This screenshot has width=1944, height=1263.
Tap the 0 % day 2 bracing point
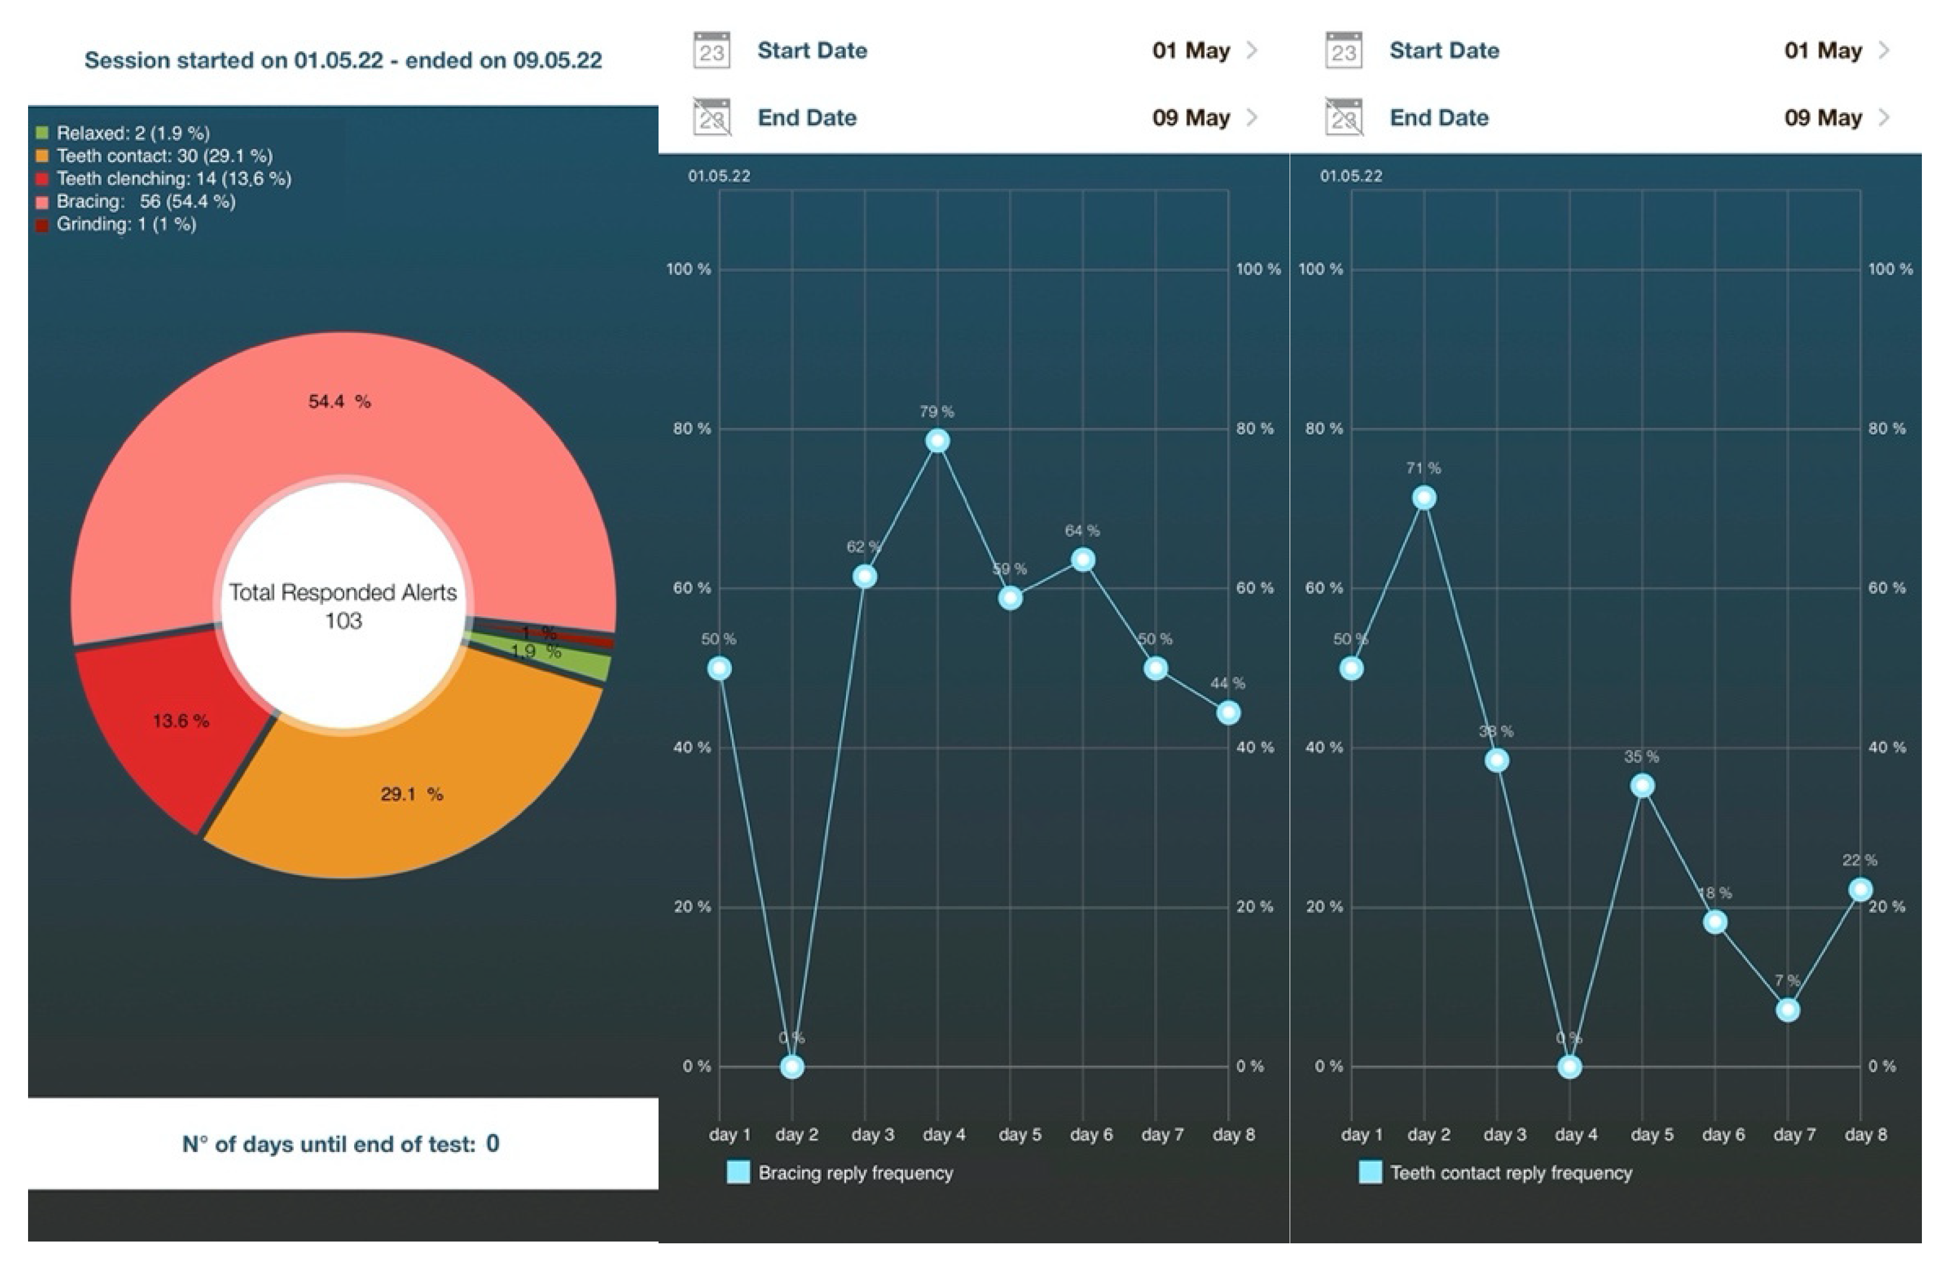pos(792,1066)
